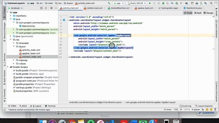
Task: Click the read-only lock icon in status bar
Action: 203,110
